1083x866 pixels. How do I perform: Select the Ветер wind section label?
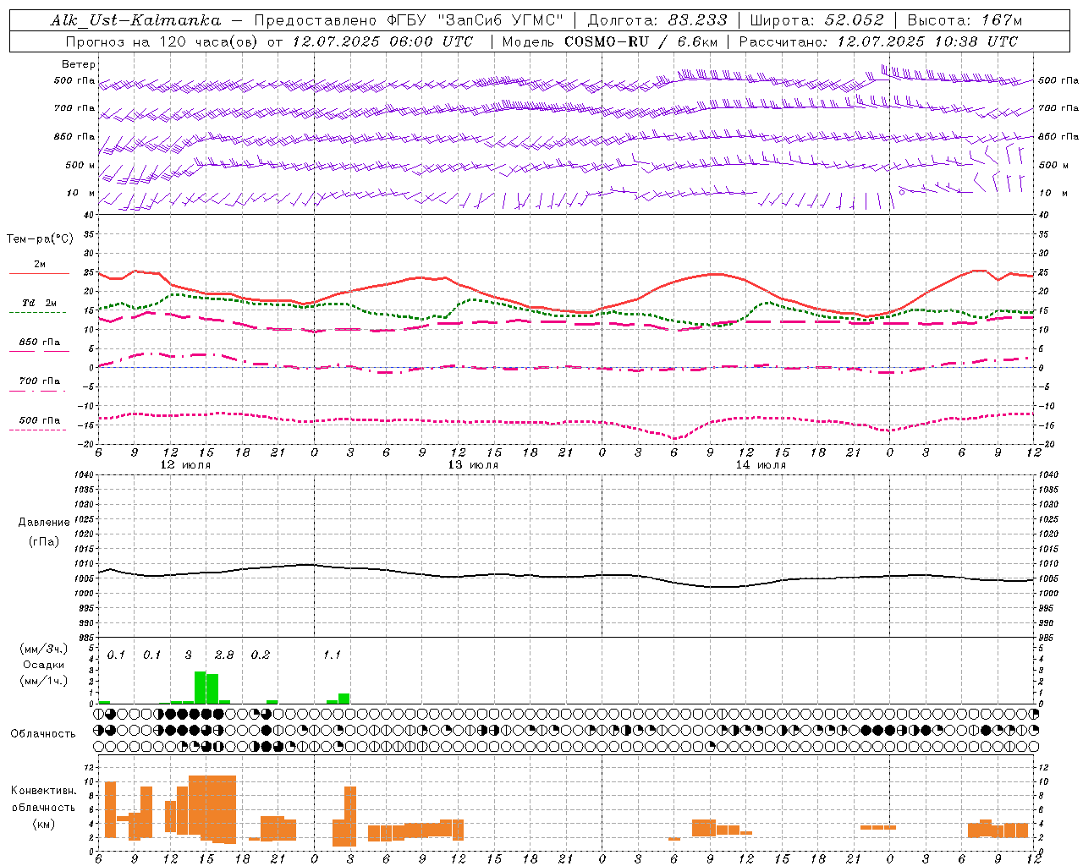79,64
